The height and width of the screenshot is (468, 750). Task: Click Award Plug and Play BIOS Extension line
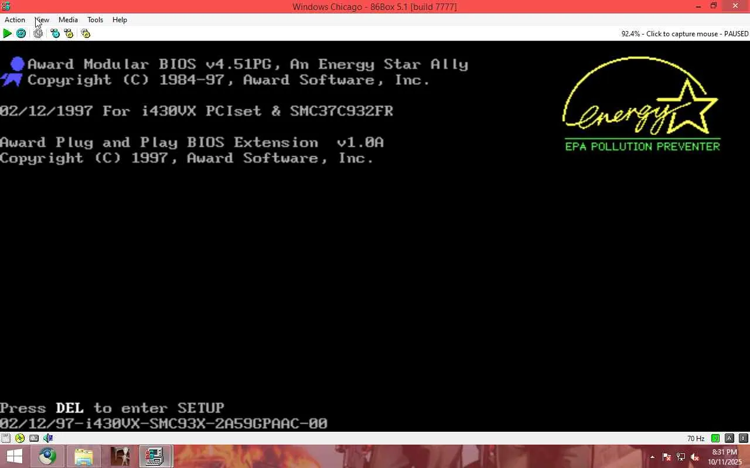(192, 142)
